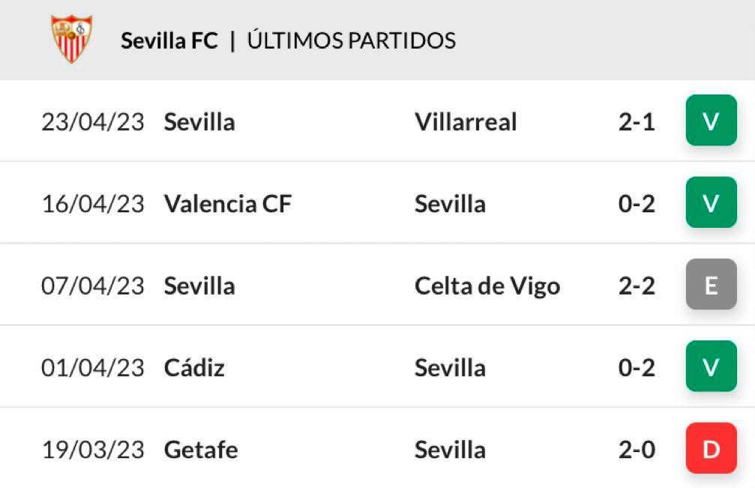The width and height of the screenshot is (755, 488).
Task: Select the 2-0 score of Getafe match
Action: (637, 450)
